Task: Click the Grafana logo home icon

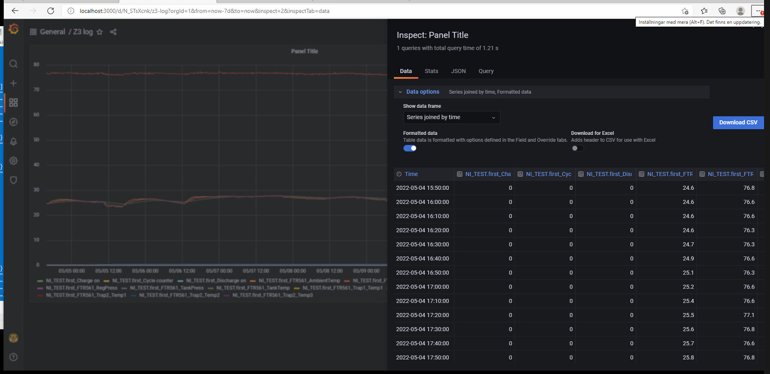Action: click(x=14, y=29)
